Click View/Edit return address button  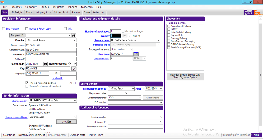66,122
